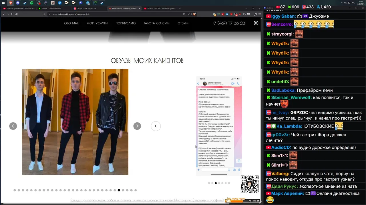Open the ОБО МНЕ menu item
366x205 pixels.
tap(71, 23)
